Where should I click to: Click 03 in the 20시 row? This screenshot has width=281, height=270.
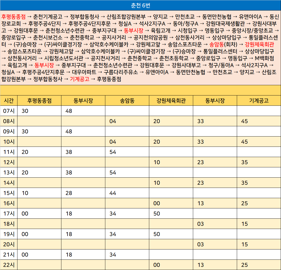point(201,244)
